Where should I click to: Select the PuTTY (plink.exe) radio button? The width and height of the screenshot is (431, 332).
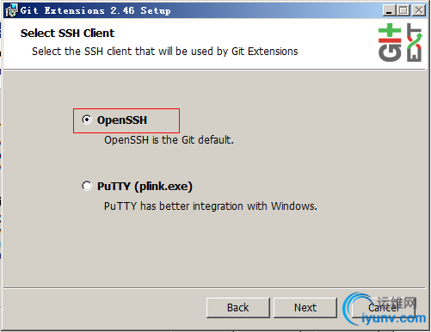pos(87,186)
